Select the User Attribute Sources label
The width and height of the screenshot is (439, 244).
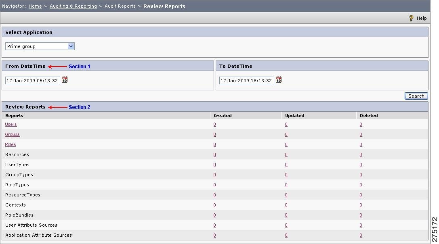click(32, 225)
